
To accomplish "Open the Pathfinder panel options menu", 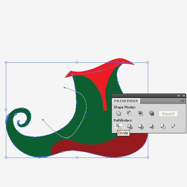I will pos(182,101).
